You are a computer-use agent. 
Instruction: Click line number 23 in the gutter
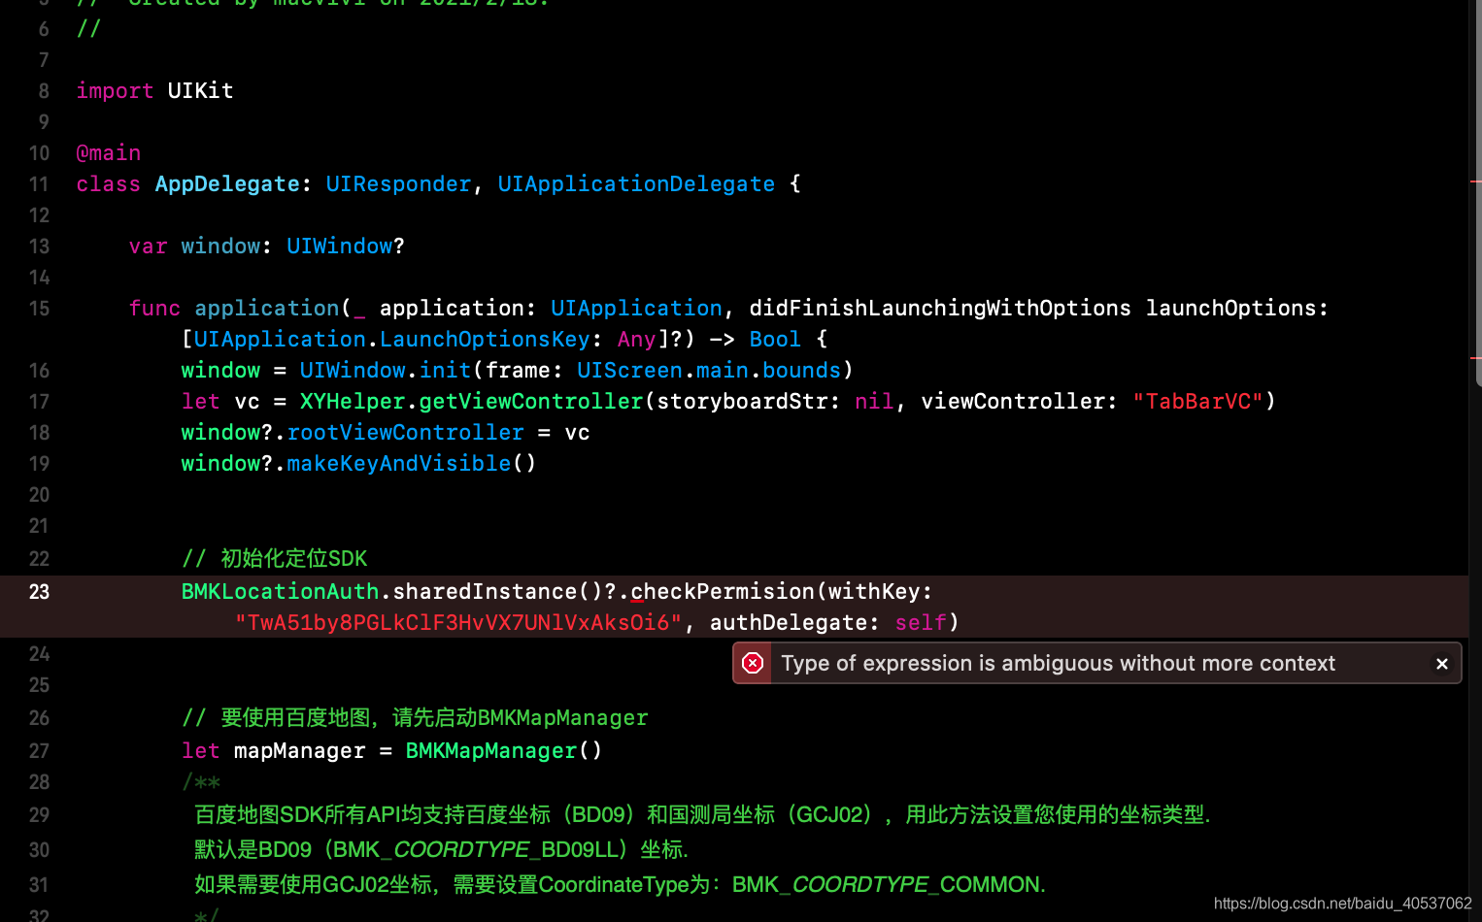click(39, 592)
